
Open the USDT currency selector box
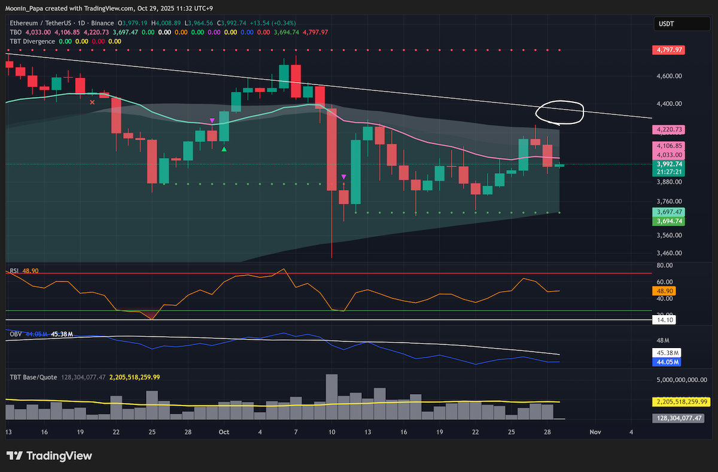(682, 25)
